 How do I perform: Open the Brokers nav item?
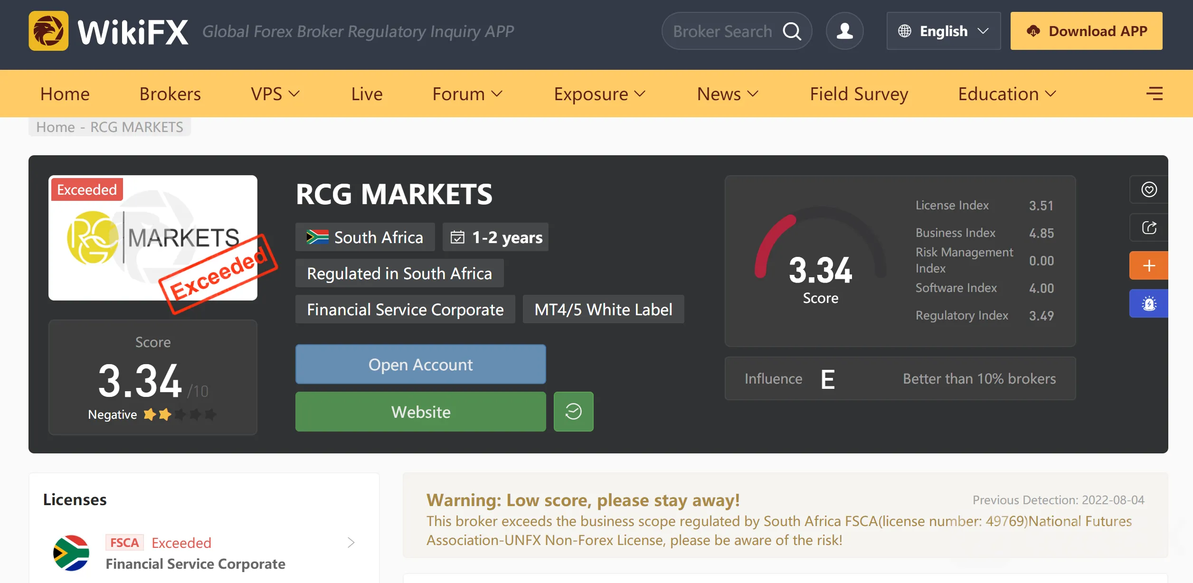click(170, 94)
